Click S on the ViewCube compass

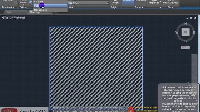coord(185,41)
